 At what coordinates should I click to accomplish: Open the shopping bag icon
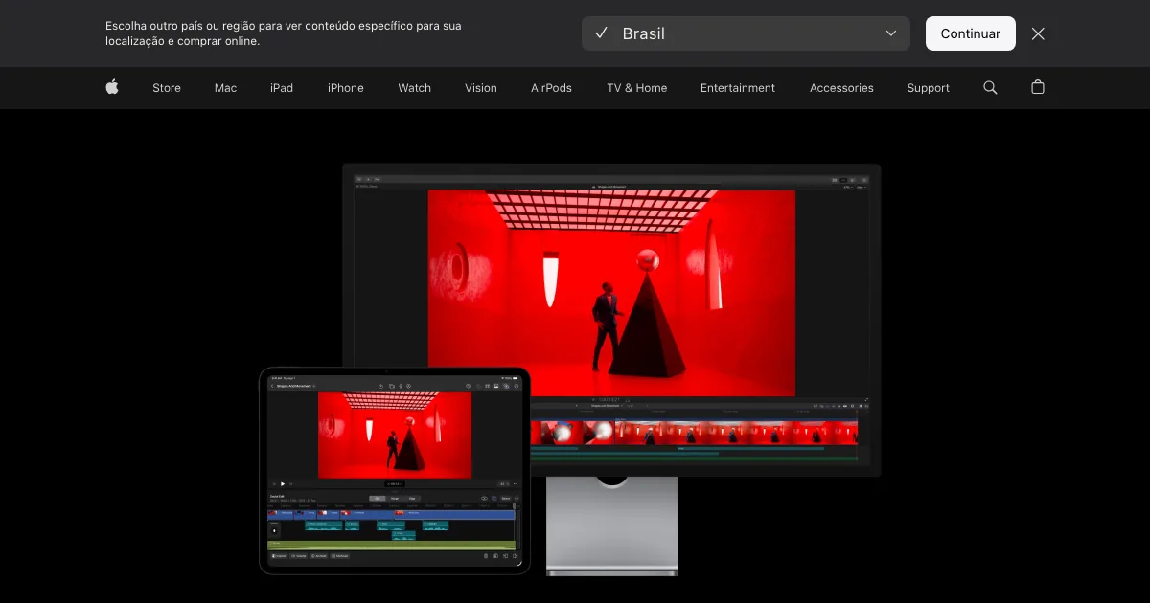(x=1037, y=87)
